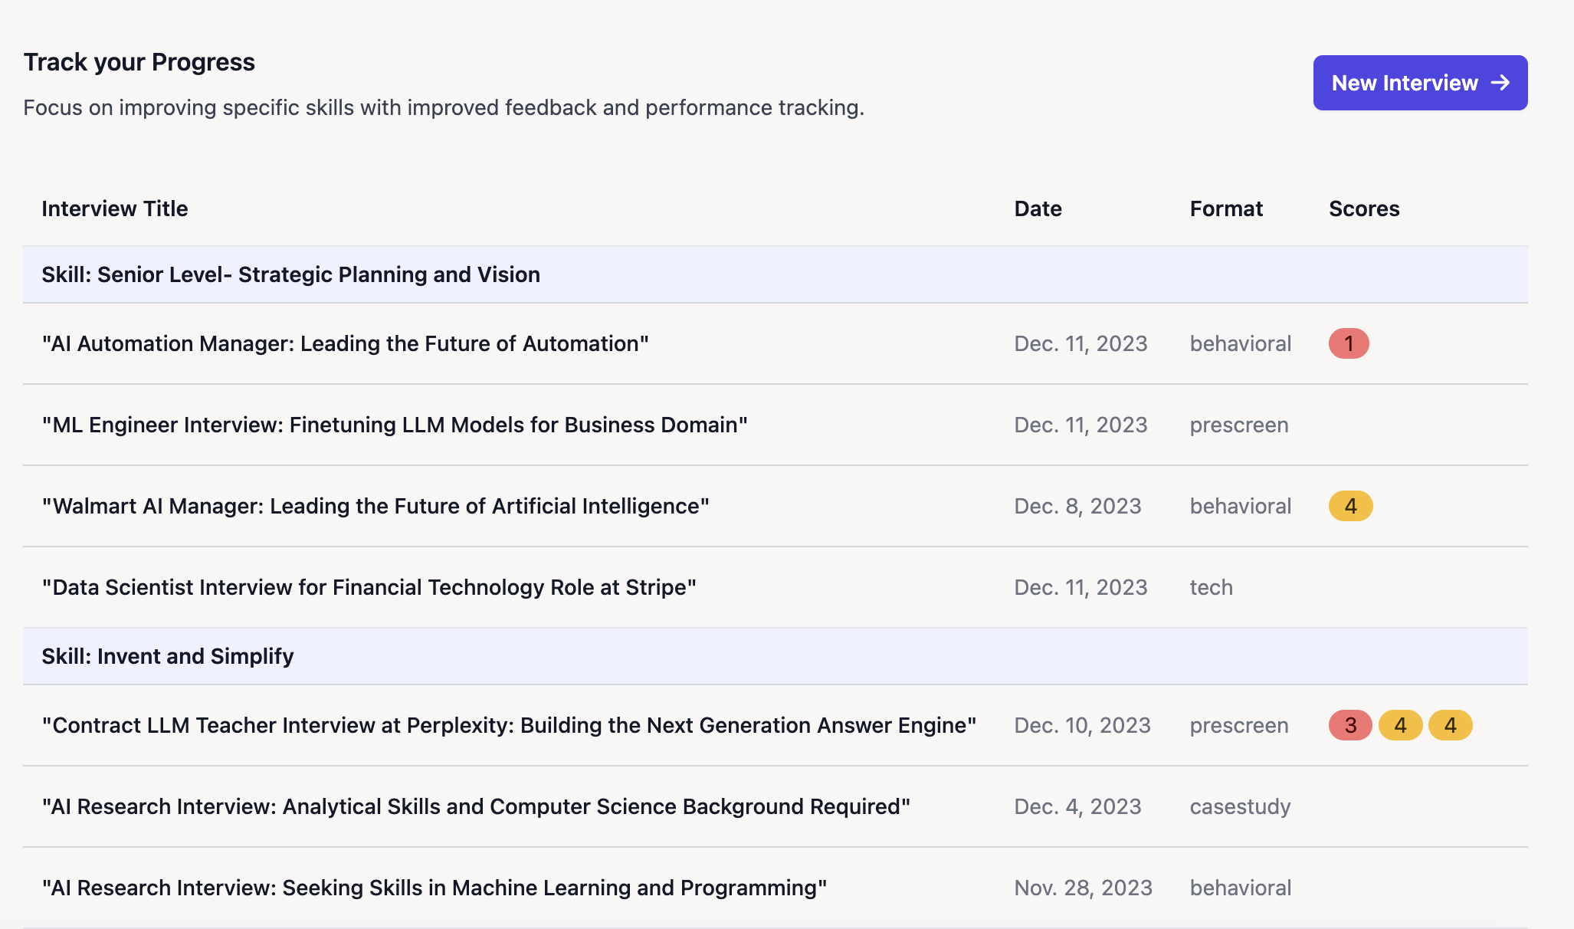The height and width of the screenshot is (929, 1574).
Task: Open the Walmart AI Manager interview
Action: coord(375,506)
